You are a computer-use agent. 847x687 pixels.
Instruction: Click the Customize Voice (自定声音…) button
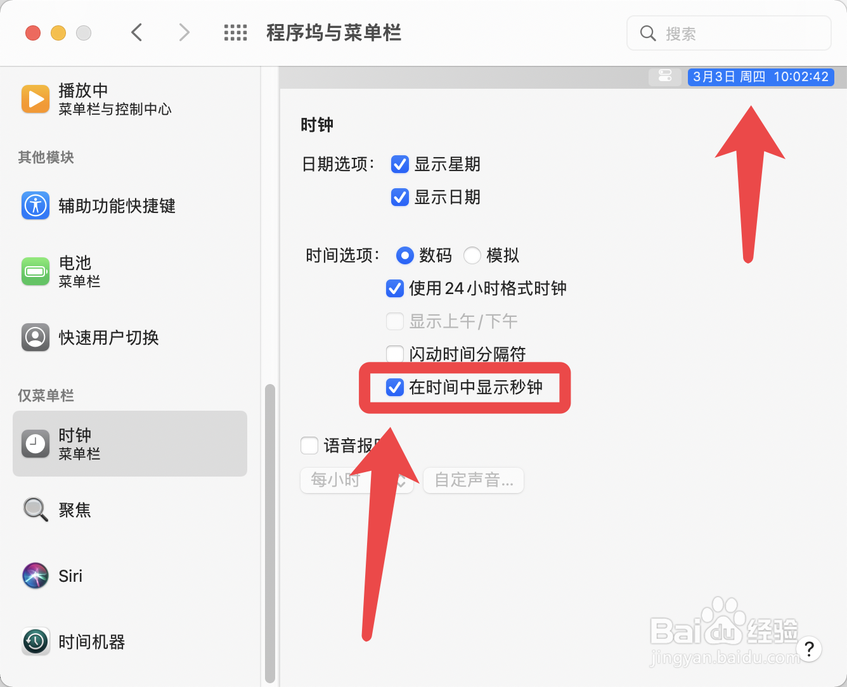(x=474, y=480)
